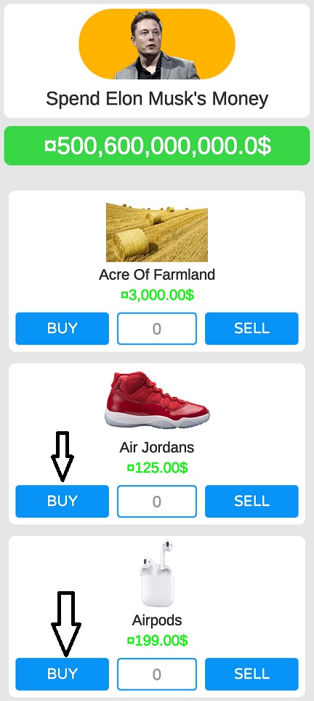Sell Airpods using the SELL button

(251, 674)
